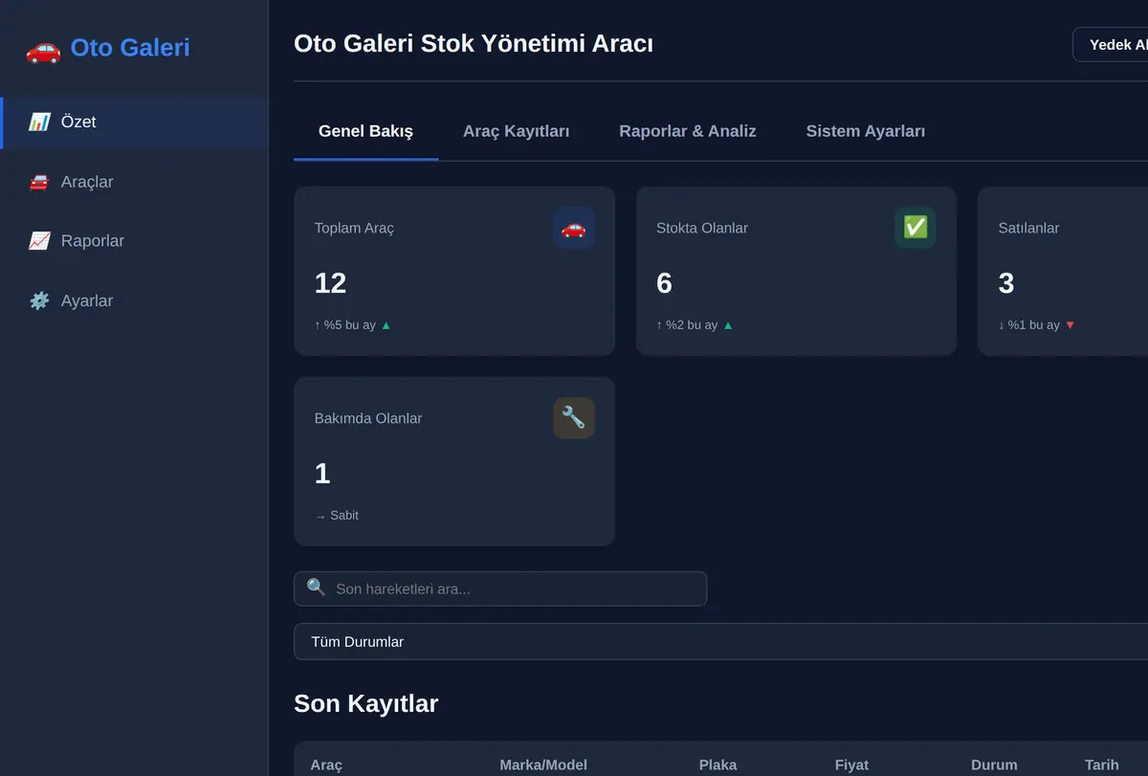Open the Sistem Ayarları tab

(x=866, y=131)
